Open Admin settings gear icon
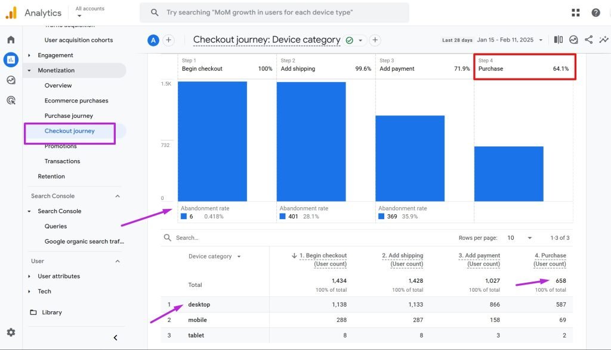The height and width of the screenshot is (350, 611). tap(11, 332)
